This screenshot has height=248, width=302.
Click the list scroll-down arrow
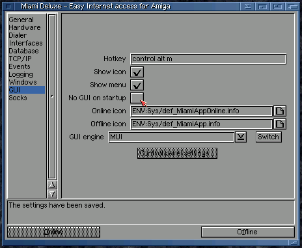[52, 194]
